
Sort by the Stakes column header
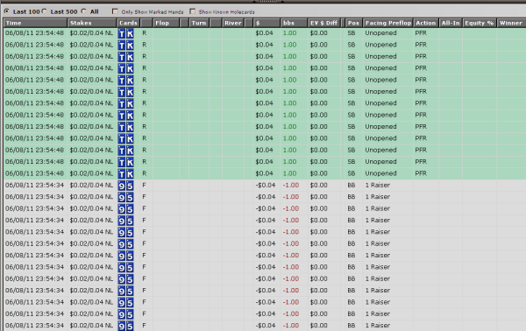pos(92,23)
